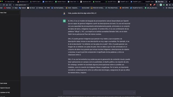Open Updates & FAQ in sidebar
The image size is (173, 97).
click(x=5, y=92)
